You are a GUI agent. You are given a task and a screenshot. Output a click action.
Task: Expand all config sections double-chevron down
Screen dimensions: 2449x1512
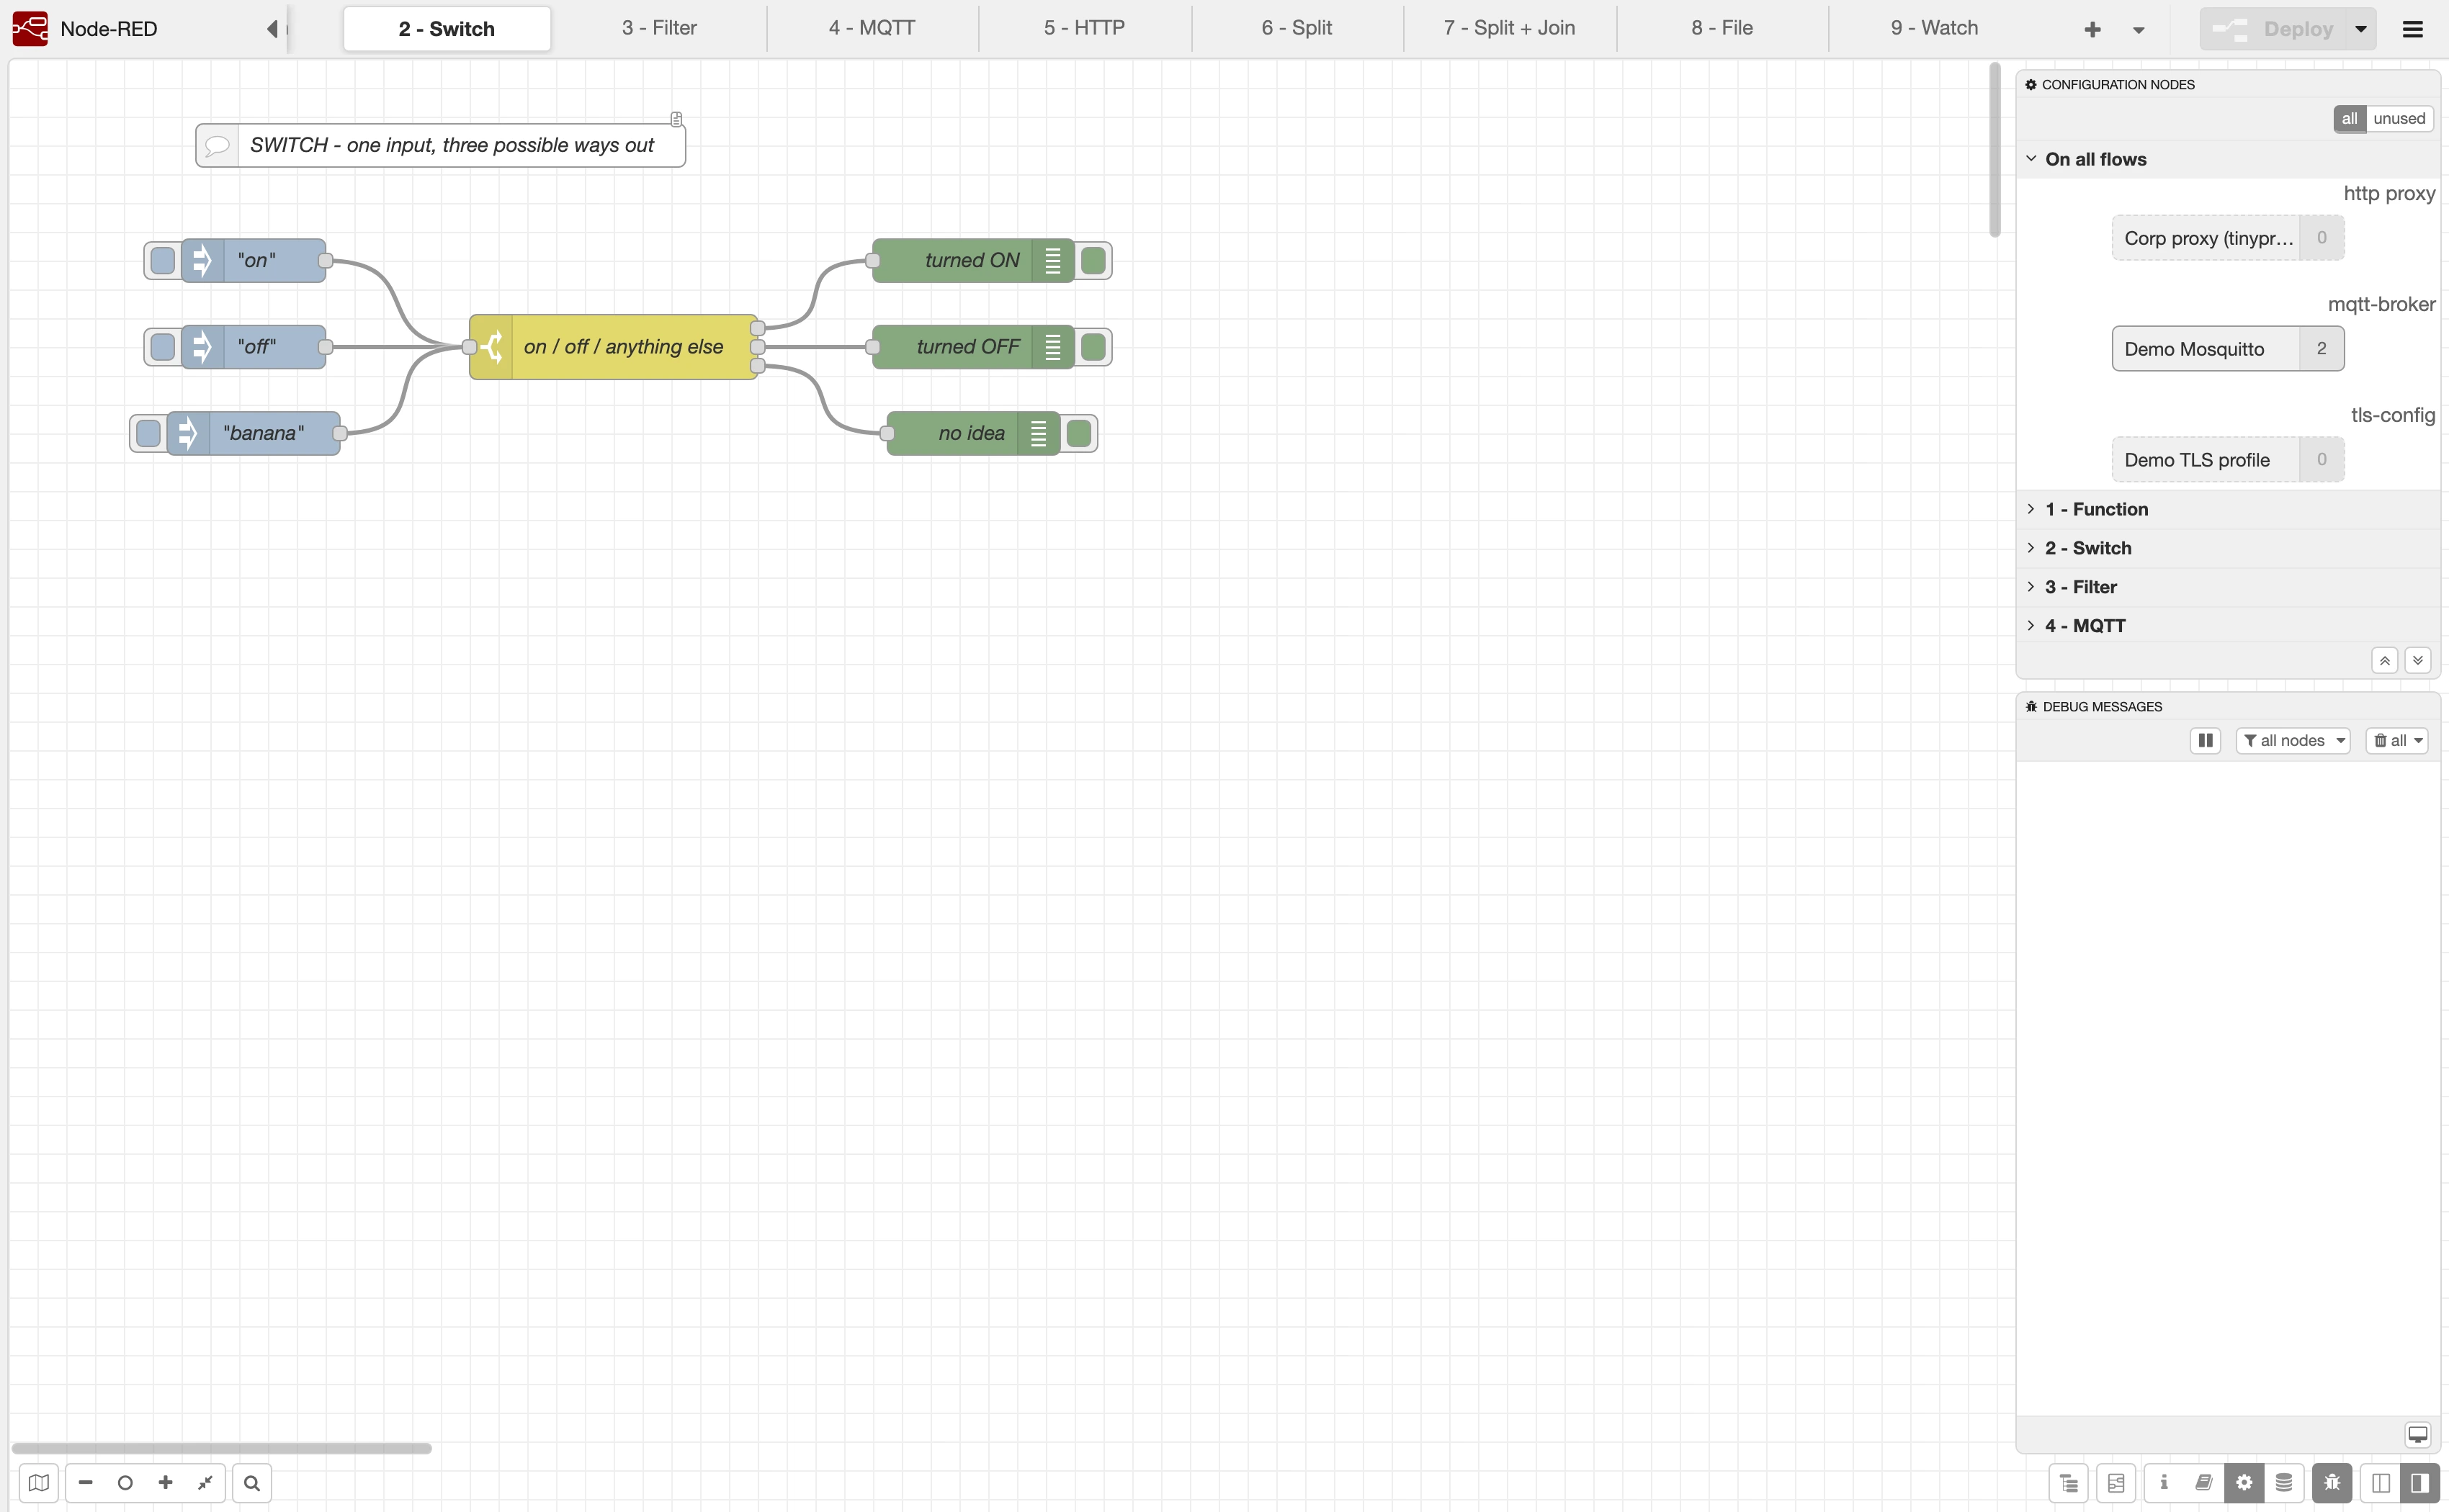pos(2418,661)
